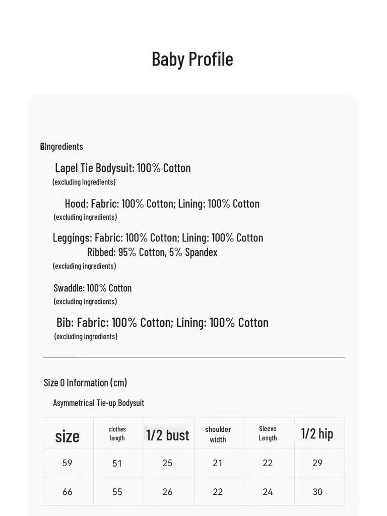Select clothes length value 55

point(117,492)
